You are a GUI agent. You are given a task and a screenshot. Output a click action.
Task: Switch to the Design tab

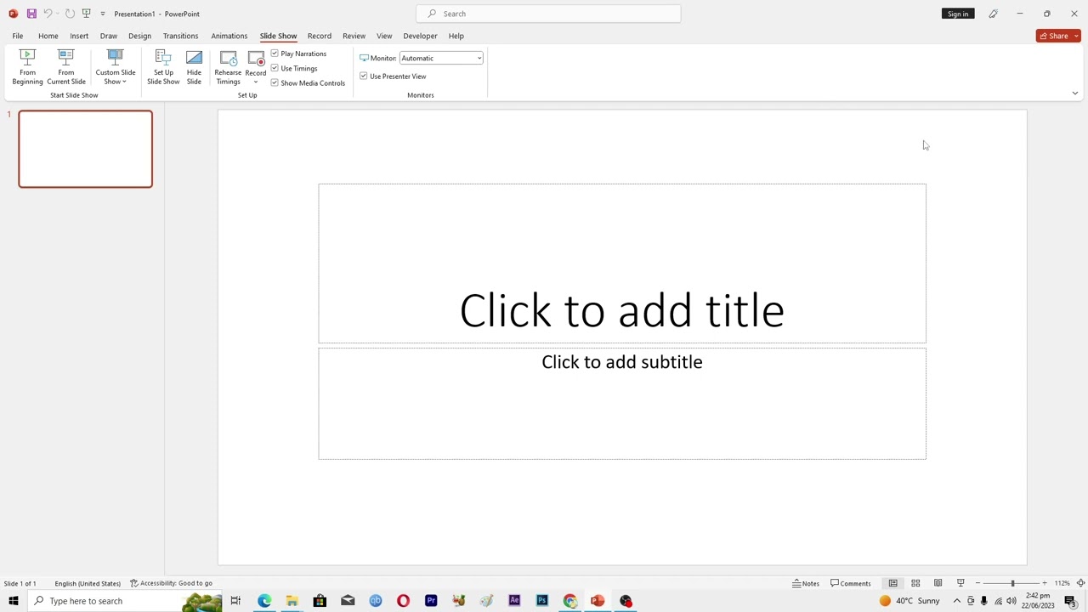pyautogui.click(x=139, y=36)
